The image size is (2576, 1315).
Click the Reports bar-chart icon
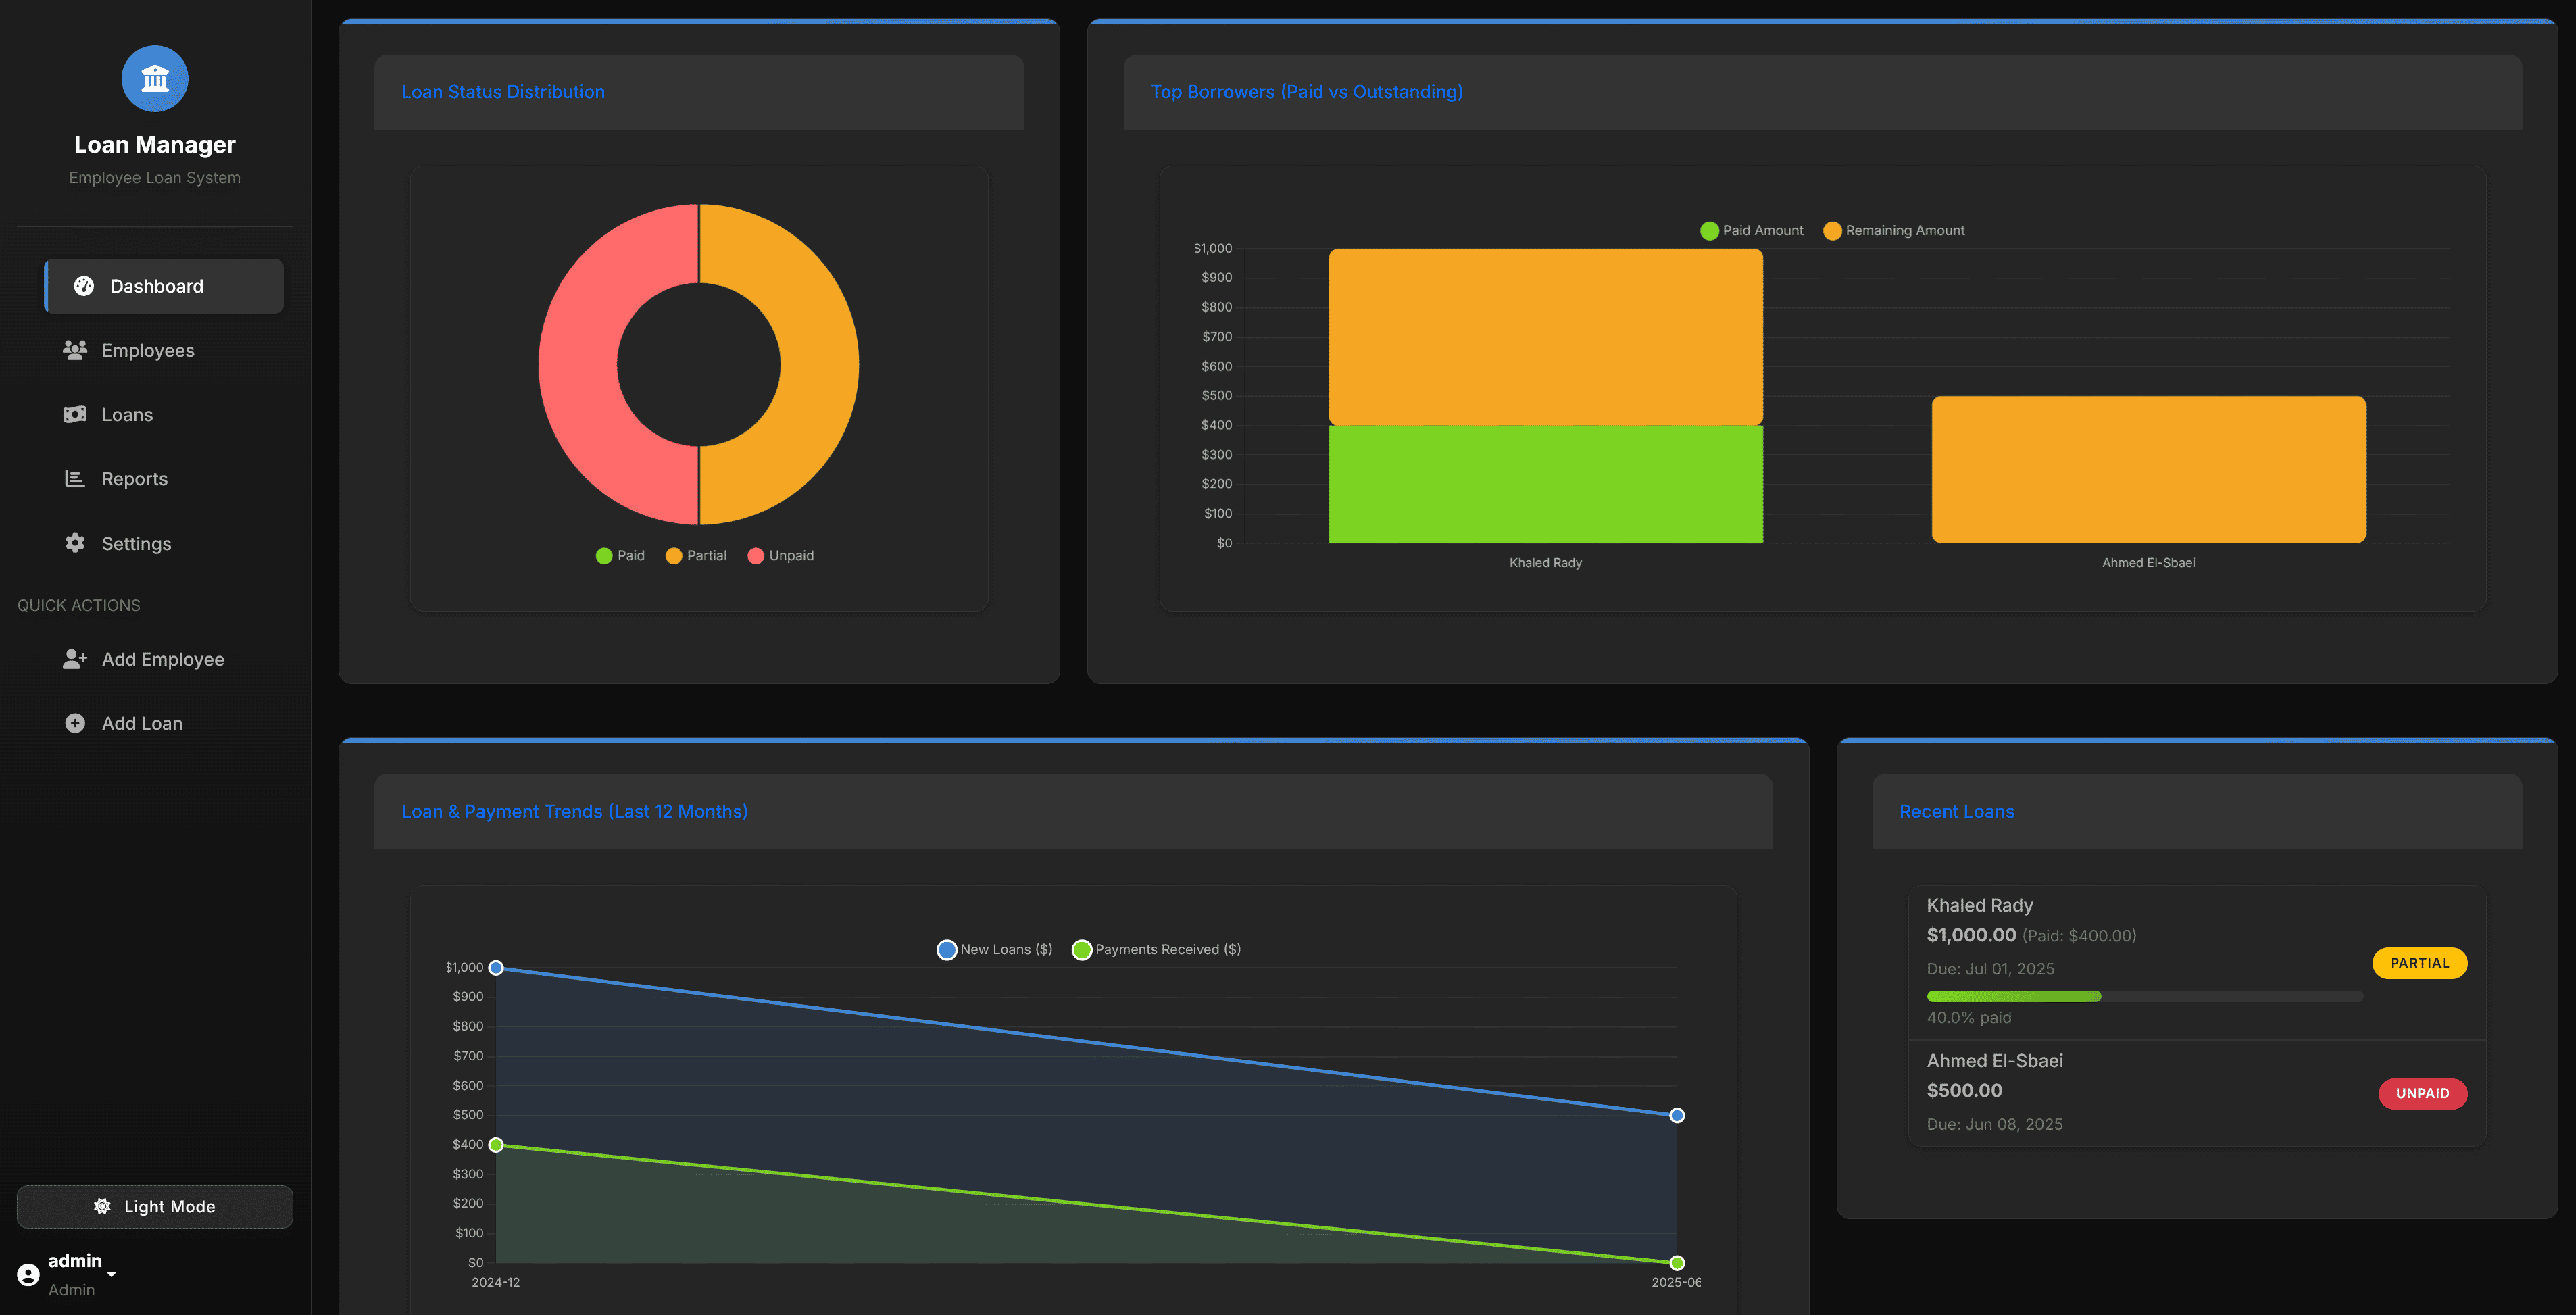coord(74,478)
